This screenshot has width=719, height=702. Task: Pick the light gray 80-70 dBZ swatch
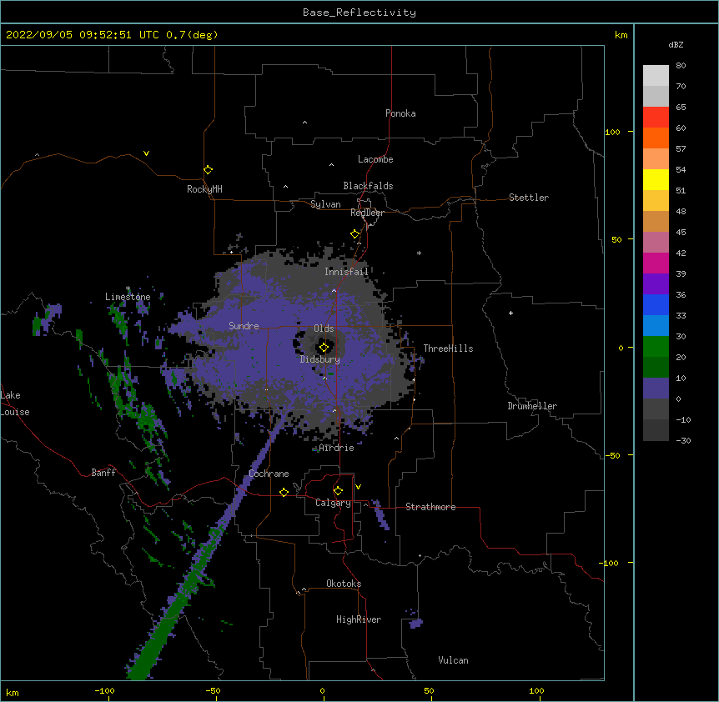pos(656,76)
